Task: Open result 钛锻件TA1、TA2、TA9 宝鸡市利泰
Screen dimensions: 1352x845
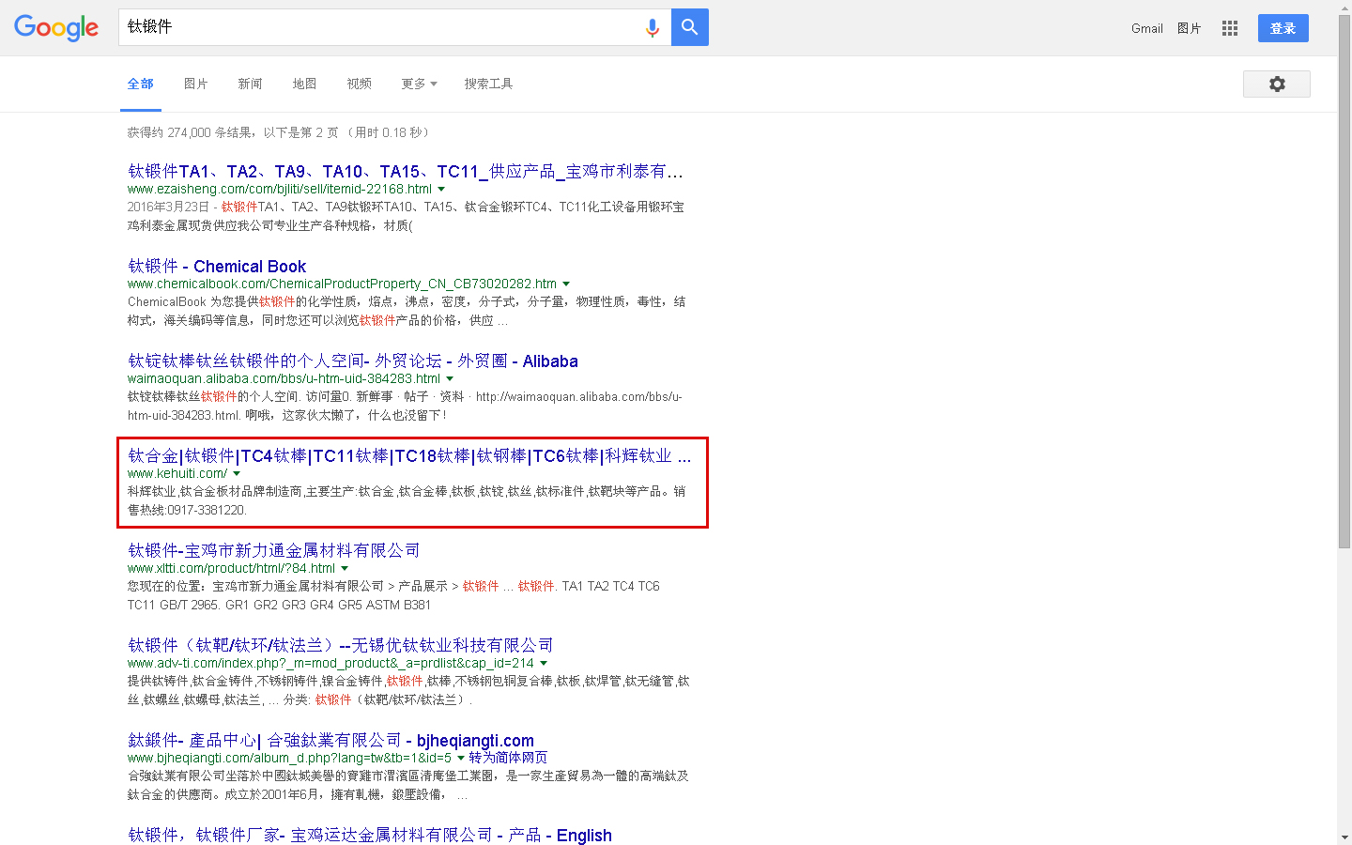Action: [x=406, y=171]
